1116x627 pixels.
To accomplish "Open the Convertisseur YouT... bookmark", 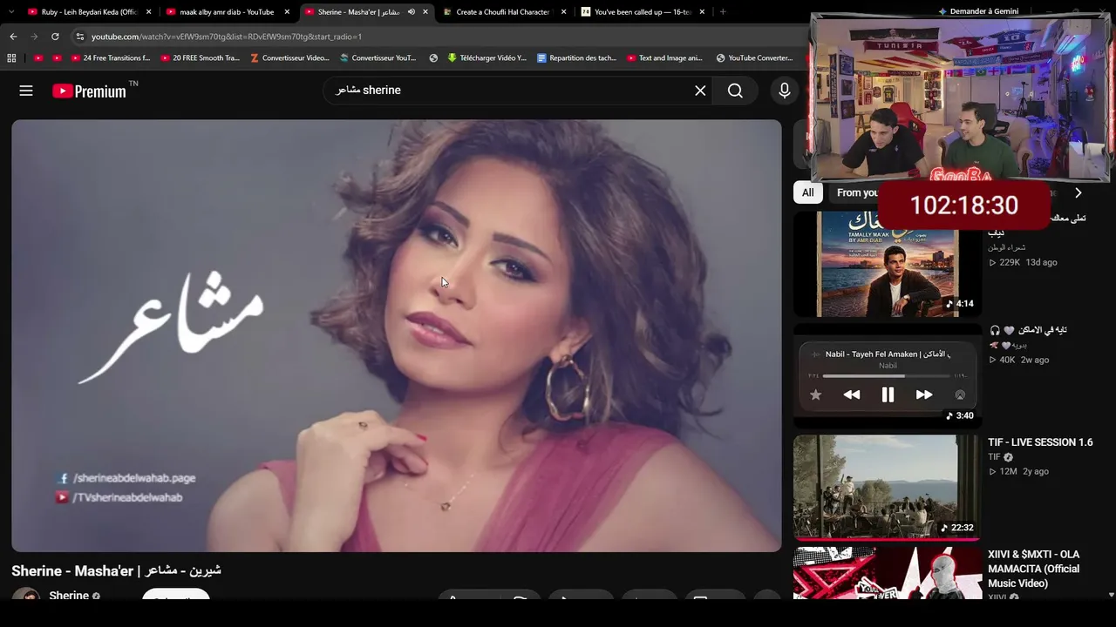I will pos(378,58).
